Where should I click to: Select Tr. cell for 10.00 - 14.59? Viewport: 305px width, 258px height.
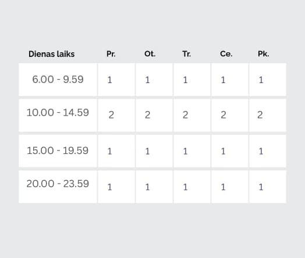(x=192, y=115)
